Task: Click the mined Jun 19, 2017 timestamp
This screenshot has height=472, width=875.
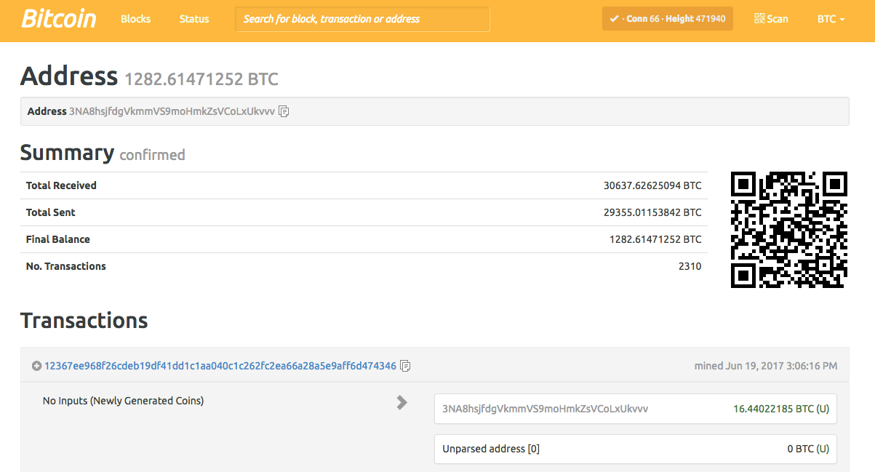Action: [765, 366]
